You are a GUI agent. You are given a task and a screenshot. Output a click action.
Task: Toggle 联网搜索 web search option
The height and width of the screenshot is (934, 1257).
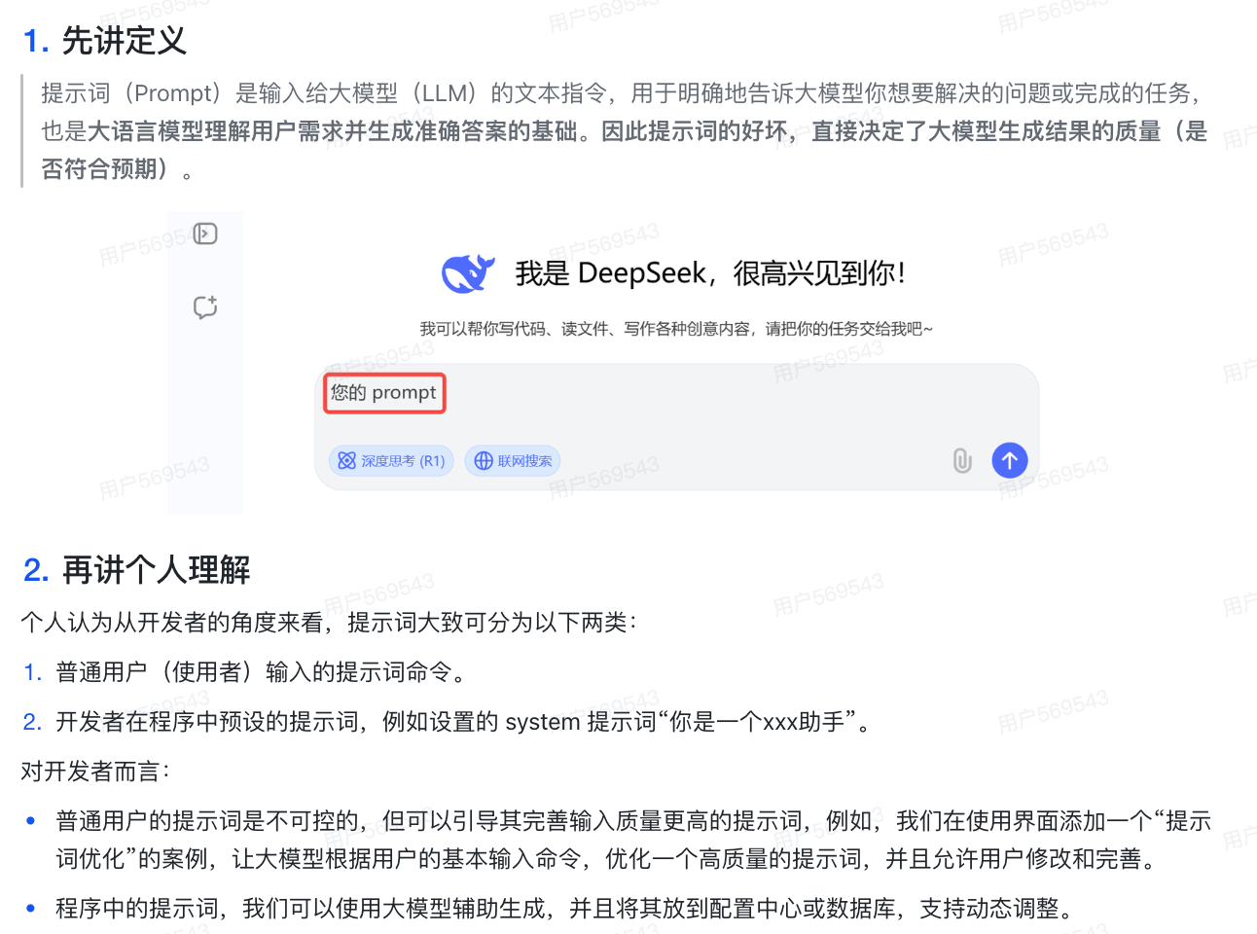click(x=513, y=461)
